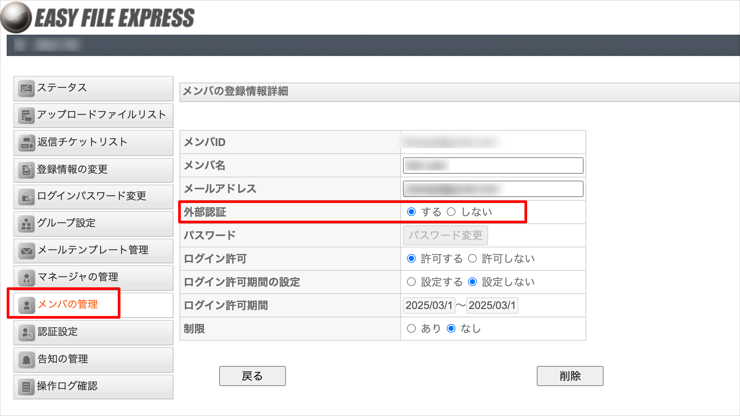Click the mail template envelope icon
Screen dimensions: 740x416
[x=26, y=251]
